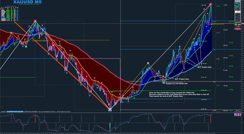244x134 pixels.
Task: Click the white 0.0% Fibonacci label
Action: (x=225, y=5)
